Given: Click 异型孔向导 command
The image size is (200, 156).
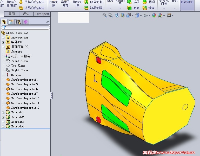Looking at the screenshot, I should pos(65,4).
